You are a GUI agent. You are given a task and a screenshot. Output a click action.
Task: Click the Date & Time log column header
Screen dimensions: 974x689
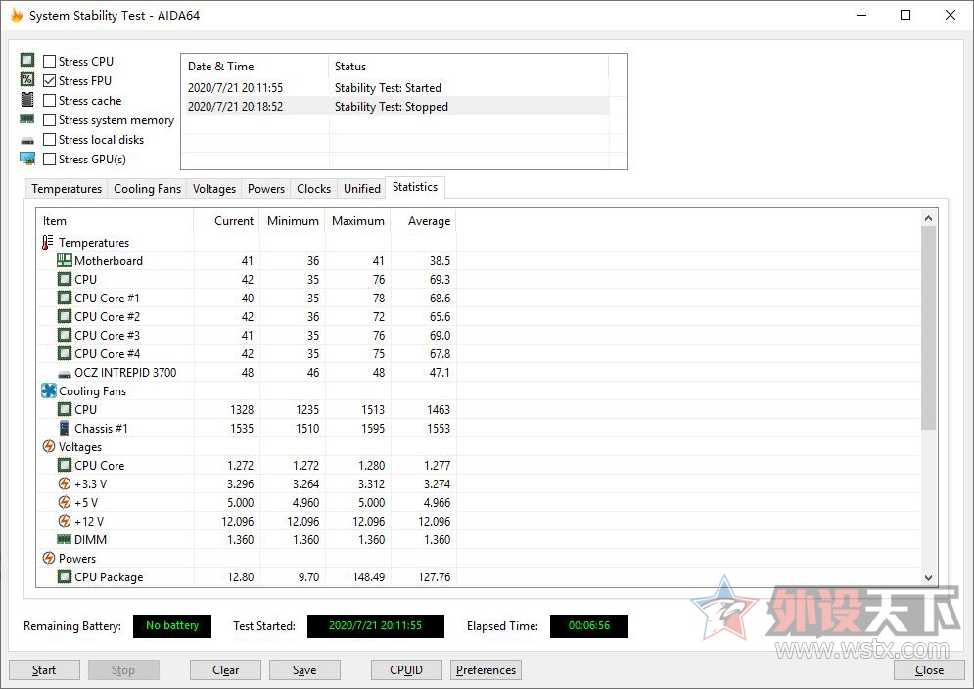coord(255,67)
